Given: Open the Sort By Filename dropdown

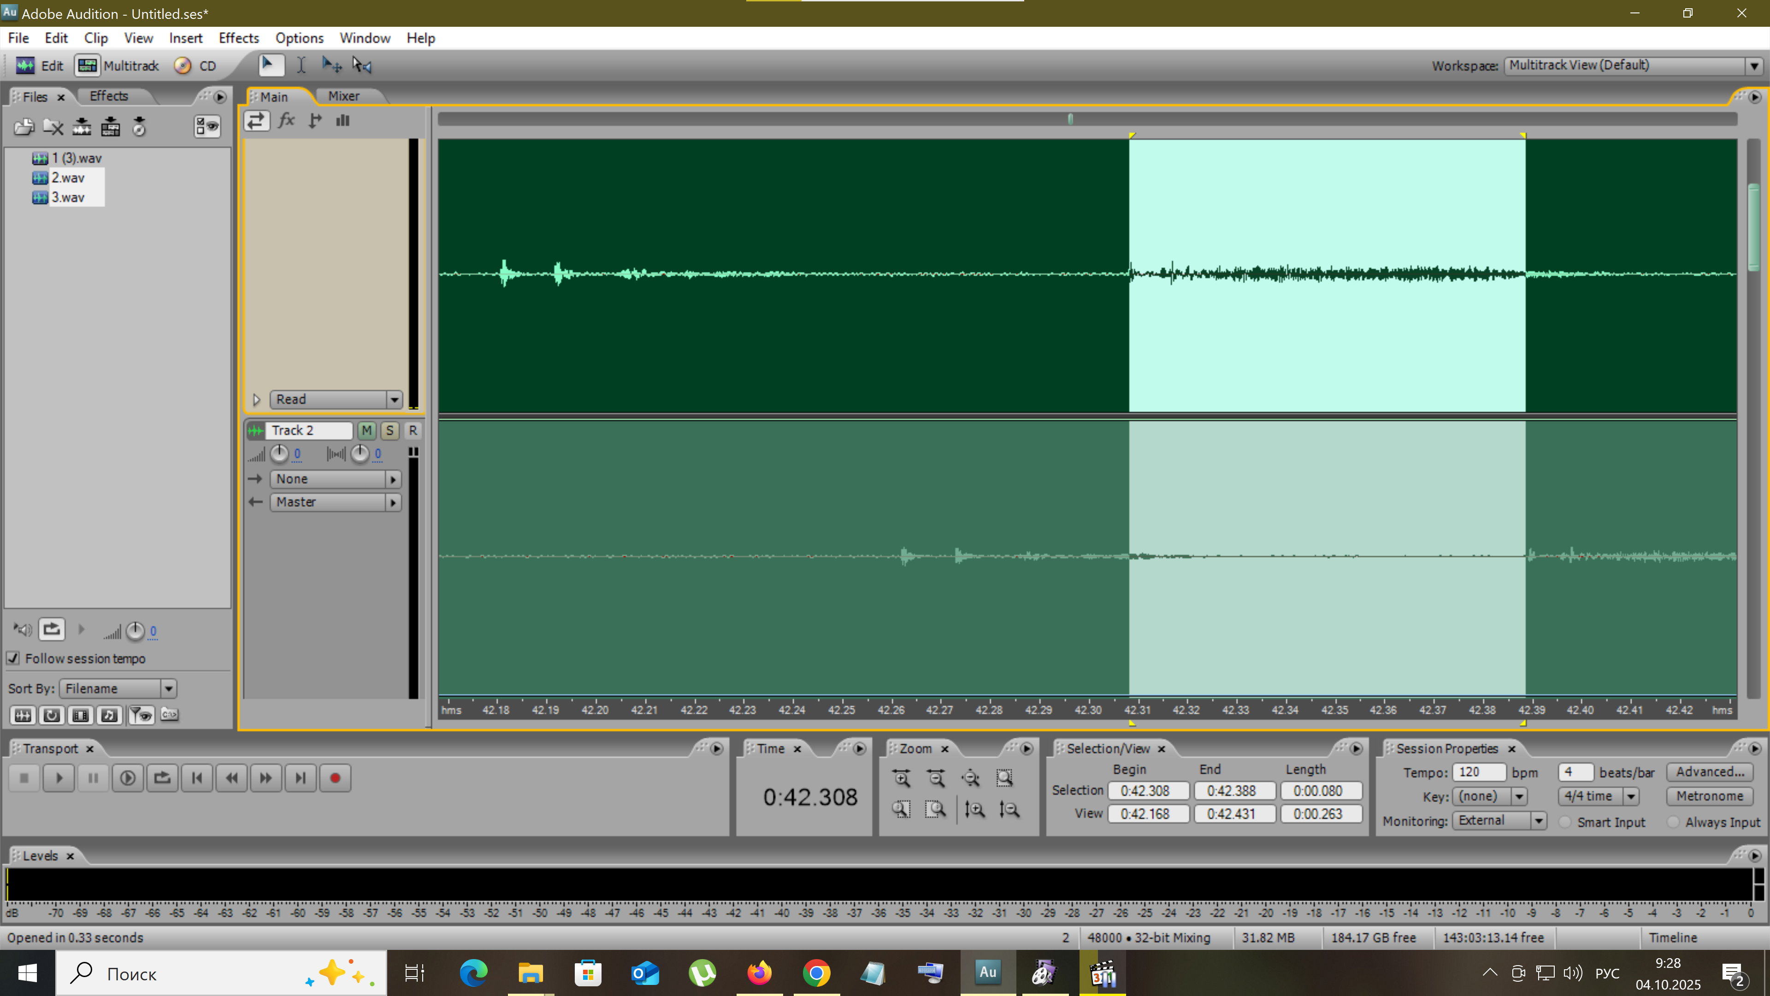Looking at the screenshot, I should tap(168, 689).
